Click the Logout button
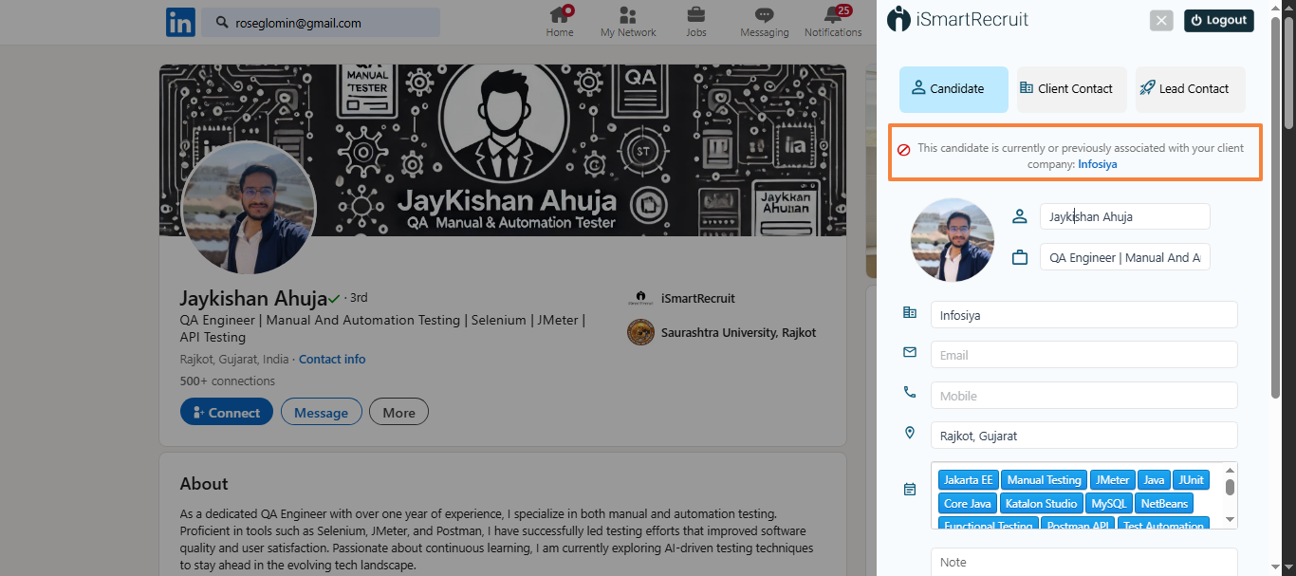Screen dimensions: 1296x576 pyautogui.click(x=1219, y=21)
